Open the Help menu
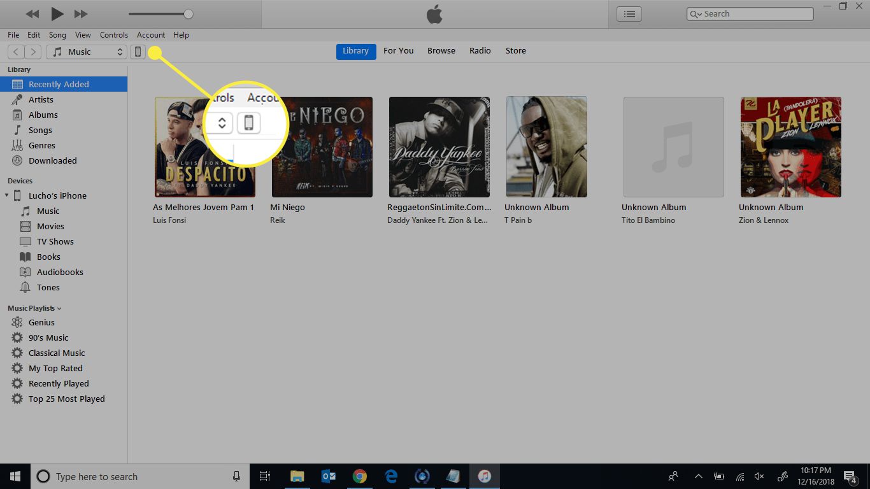 pos(181,35)
